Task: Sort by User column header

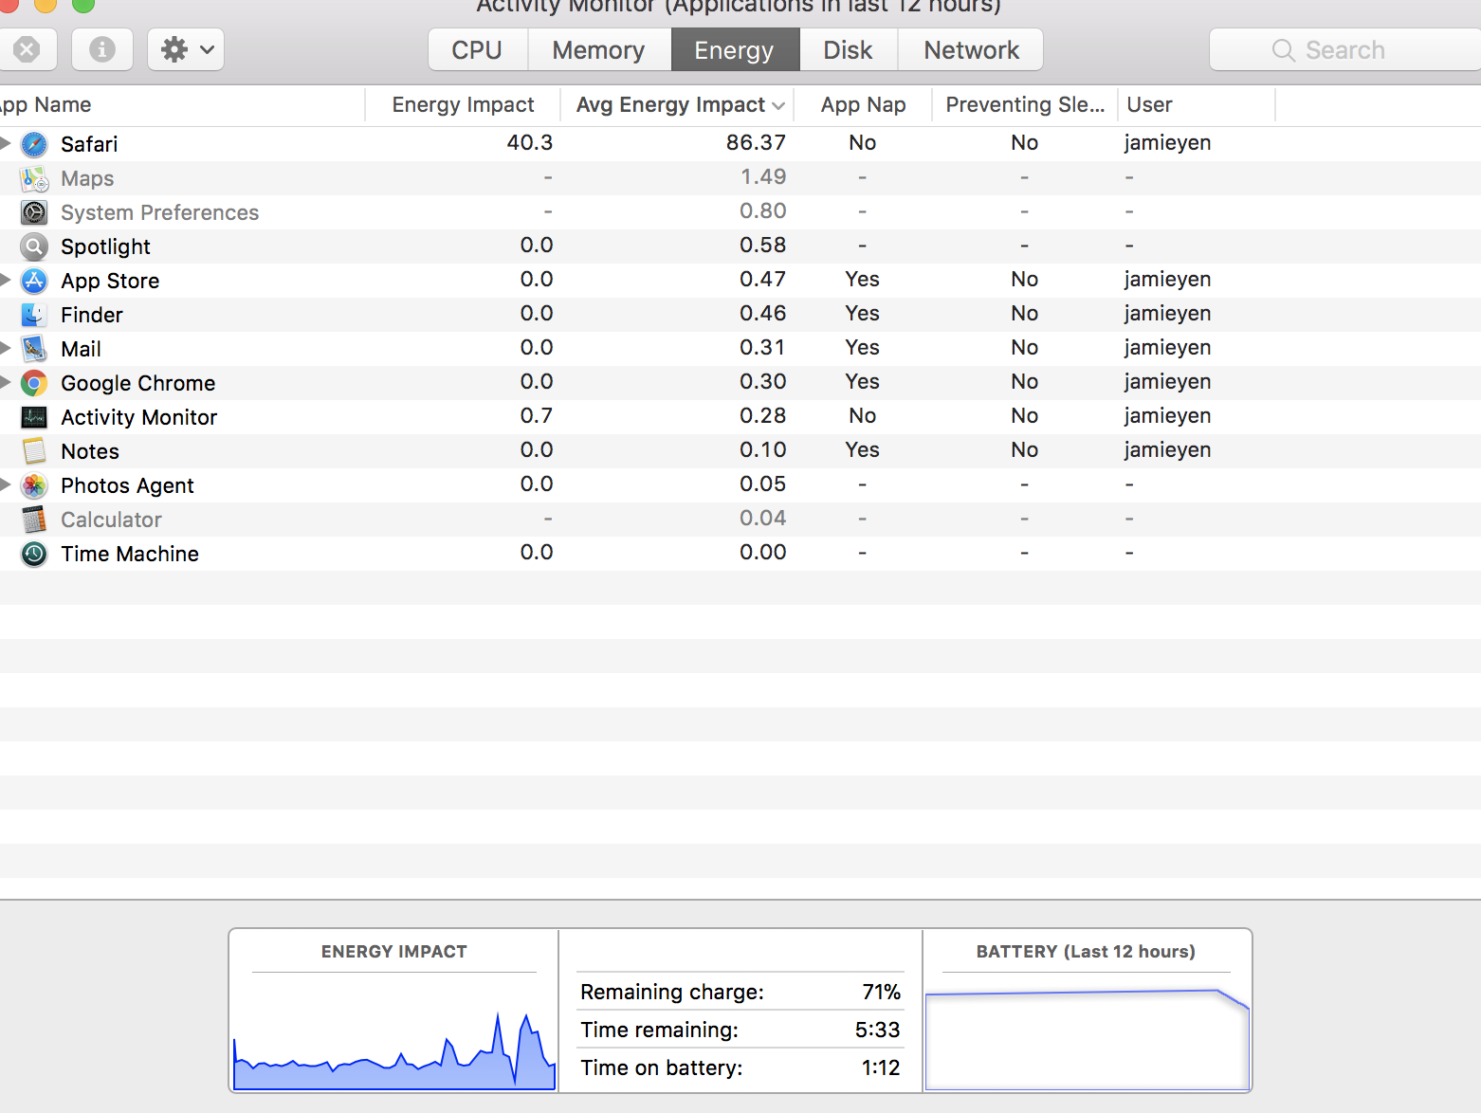Action: (x=1197, y=105)
